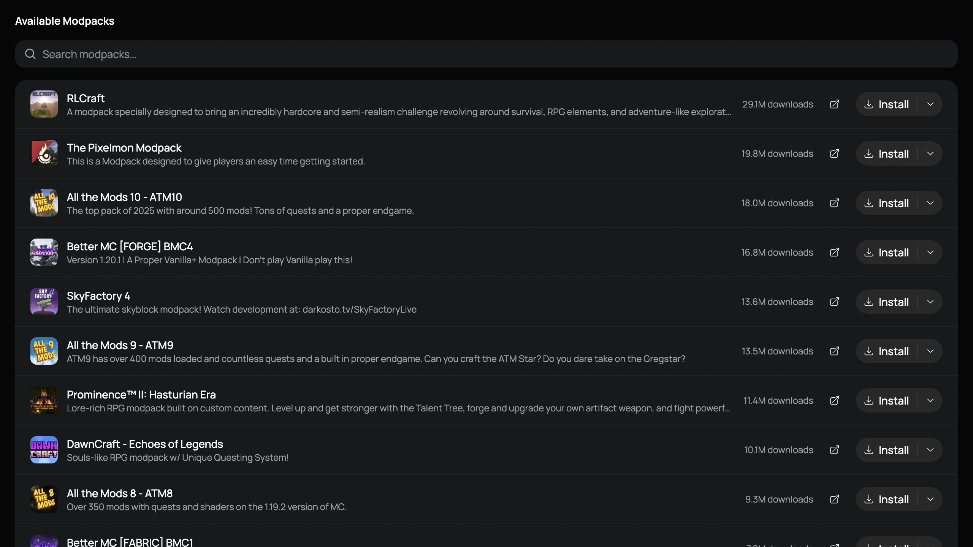Click the Better MC BMC4 thumbnail
The width and height of the screenshot is (973, 547).
point(44,252)
